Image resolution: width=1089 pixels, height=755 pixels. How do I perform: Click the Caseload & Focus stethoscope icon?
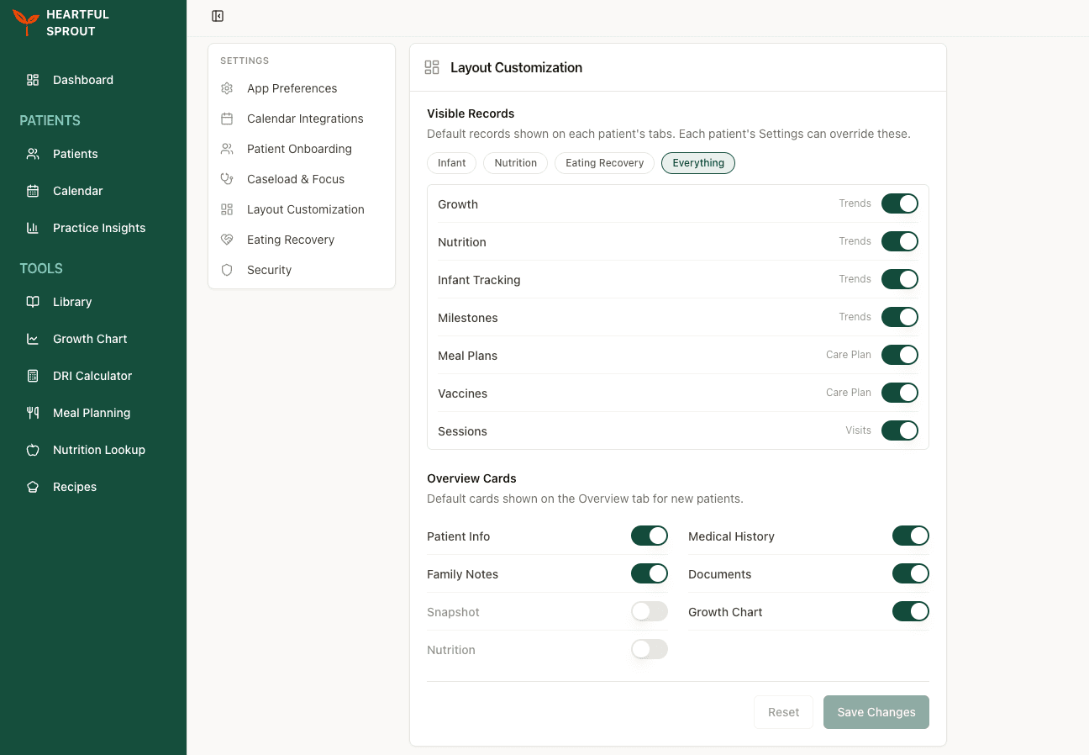[227, 179]
